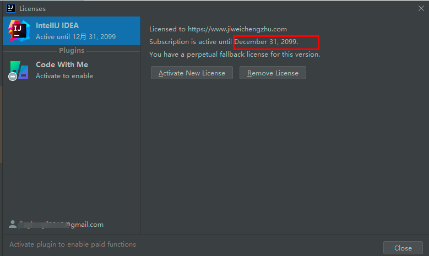Click the highlighted December 31, 2099 date
The width and height of the screenshot is (429, 256).
click(266, 42)
